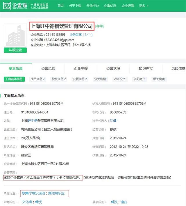Select the 纳税人识别号 value 91310106055895753M

pyautogui.click(x=129, y=104)
